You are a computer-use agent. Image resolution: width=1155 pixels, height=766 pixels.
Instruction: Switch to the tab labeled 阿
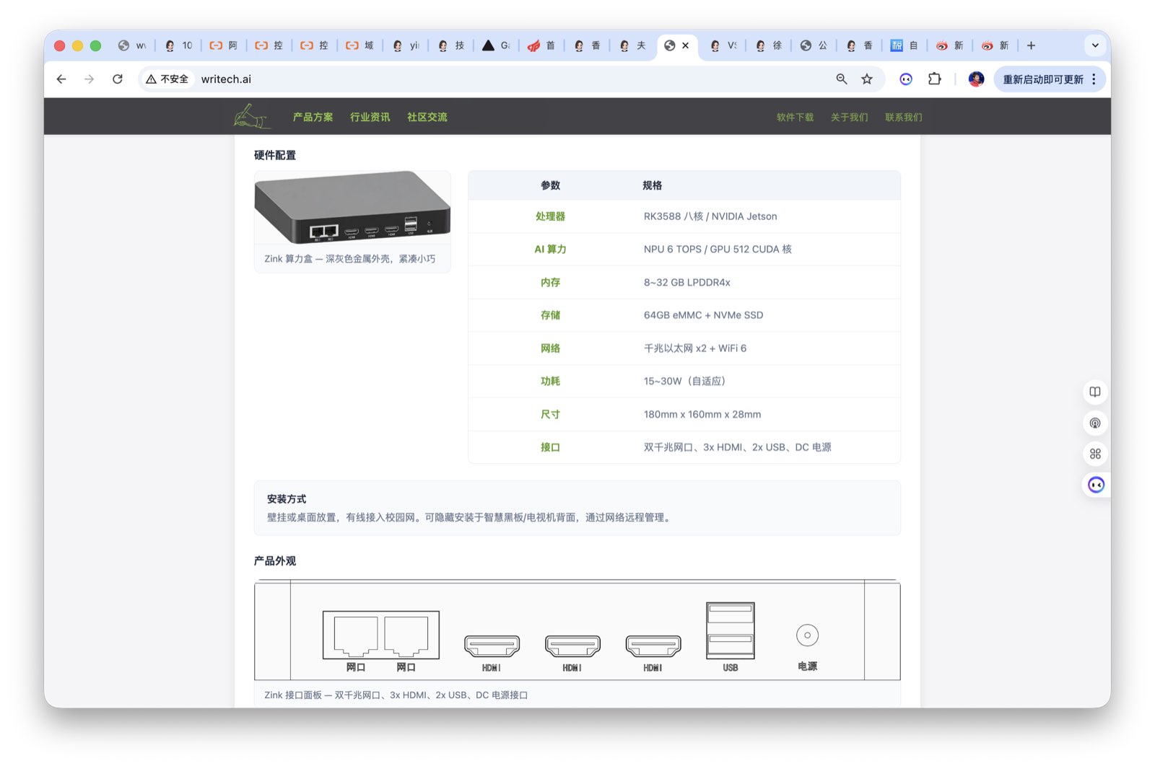(224, 45)
